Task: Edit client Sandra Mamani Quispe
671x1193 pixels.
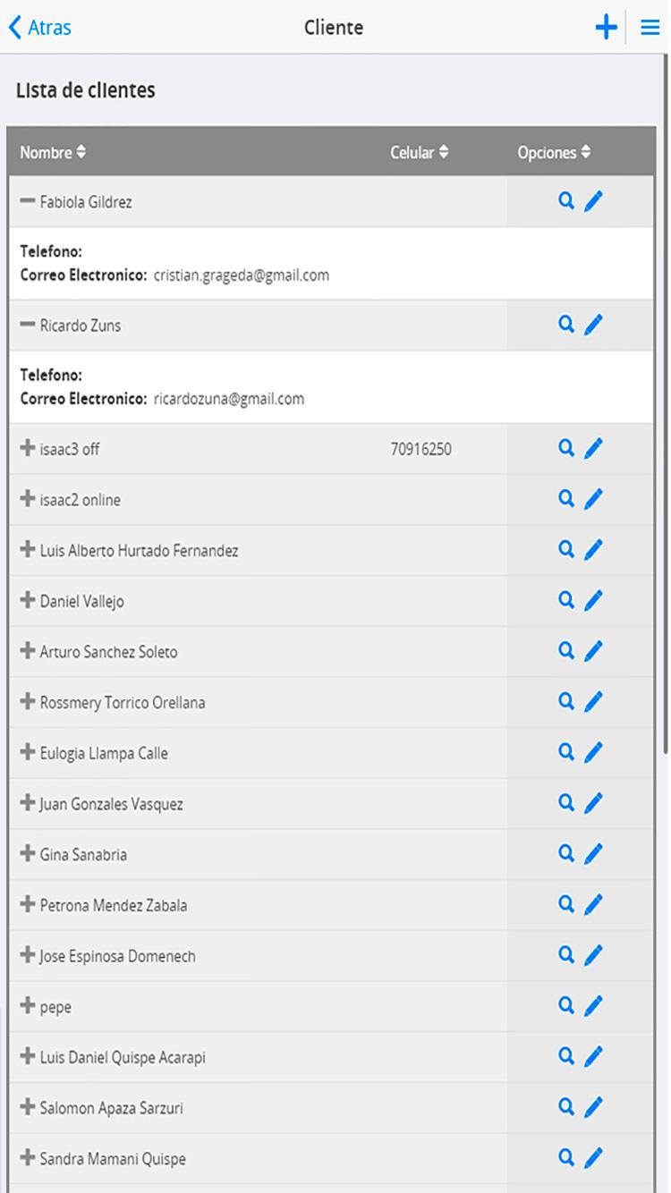Action: pyautogui.click(x=593, y=1159)
